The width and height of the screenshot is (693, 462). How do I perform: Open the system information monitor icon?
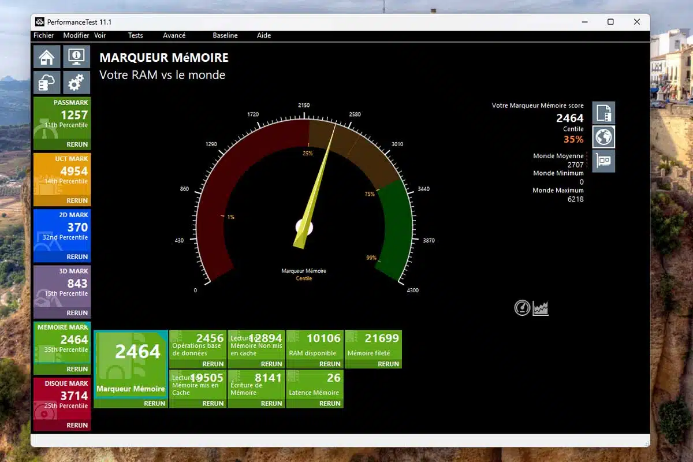pyautogui.click(x=76, y=57)
